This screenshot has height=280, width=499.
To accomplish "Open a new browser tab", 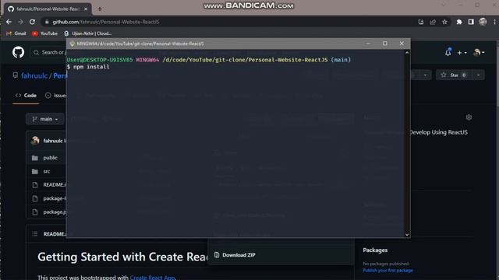I will tap(100, 9).
